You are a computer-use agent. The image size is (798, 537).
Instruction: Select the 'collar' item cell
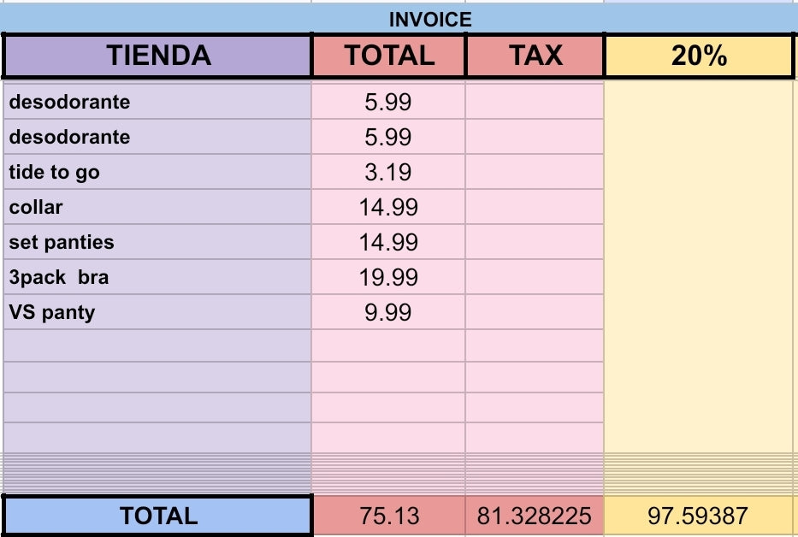pos(158,207)
